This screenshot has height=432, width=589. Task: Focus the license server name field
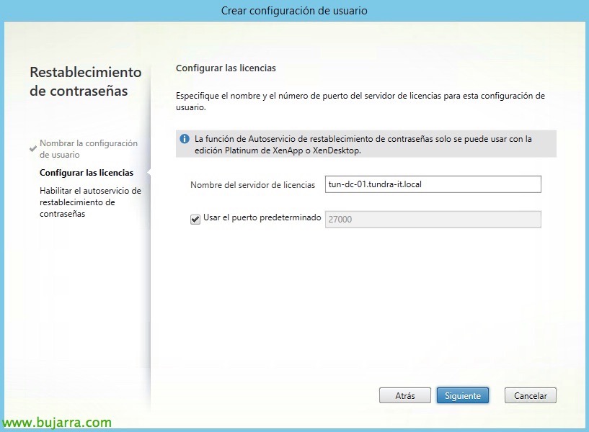point(433,184)
